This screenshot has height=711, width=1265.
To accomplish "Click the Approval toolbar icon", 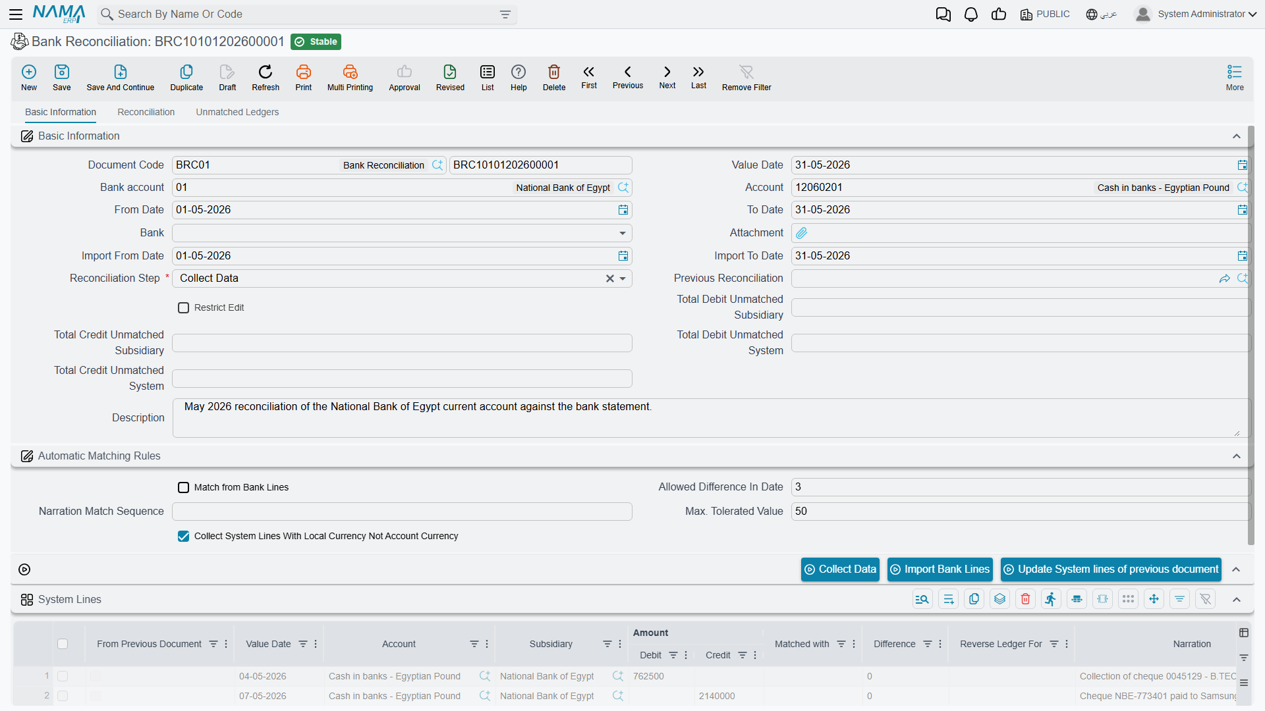I will [405, 77].
